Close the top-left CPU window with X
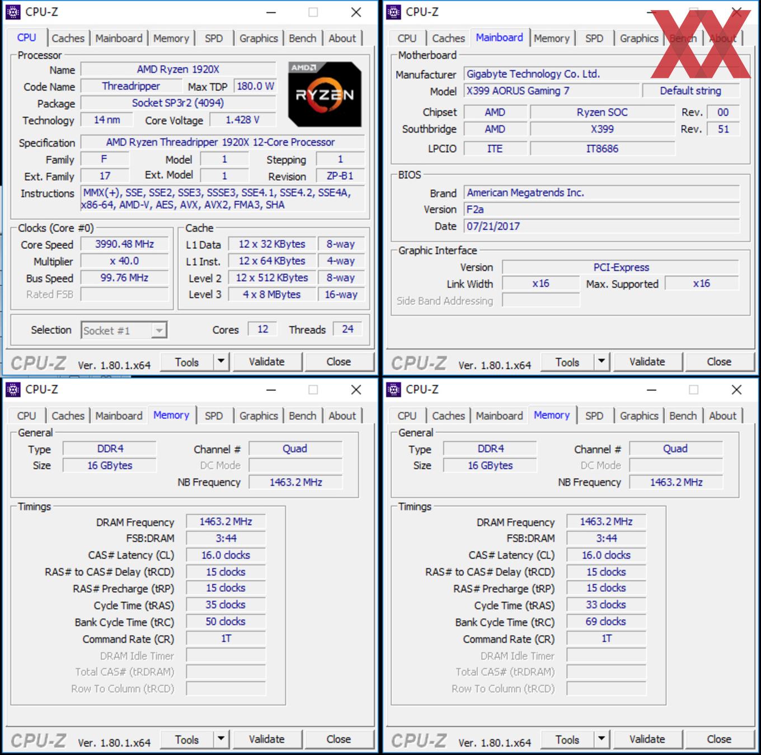The image size is (761, 755). (x=356, y=12)
